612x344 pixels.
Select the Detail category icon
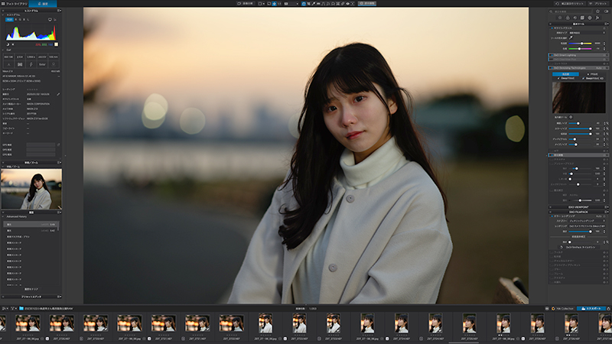click(x=575, y=18)
